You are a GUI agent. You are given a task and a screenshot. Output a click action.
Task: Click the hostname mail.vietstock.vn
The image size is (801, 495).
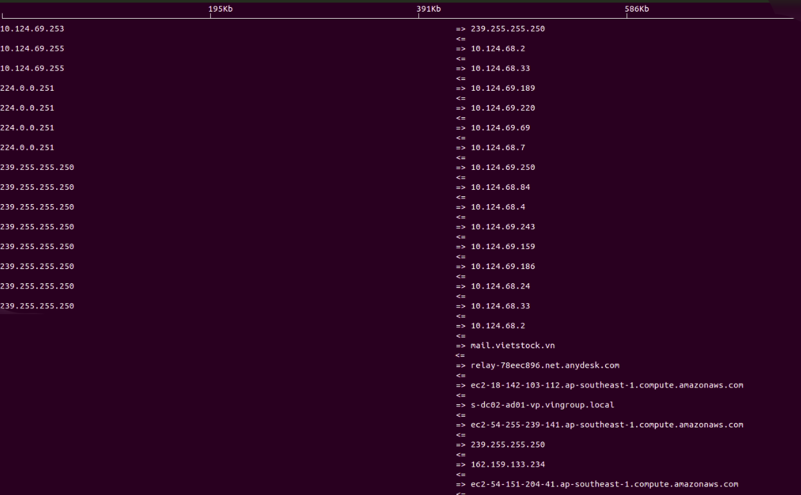512,345
